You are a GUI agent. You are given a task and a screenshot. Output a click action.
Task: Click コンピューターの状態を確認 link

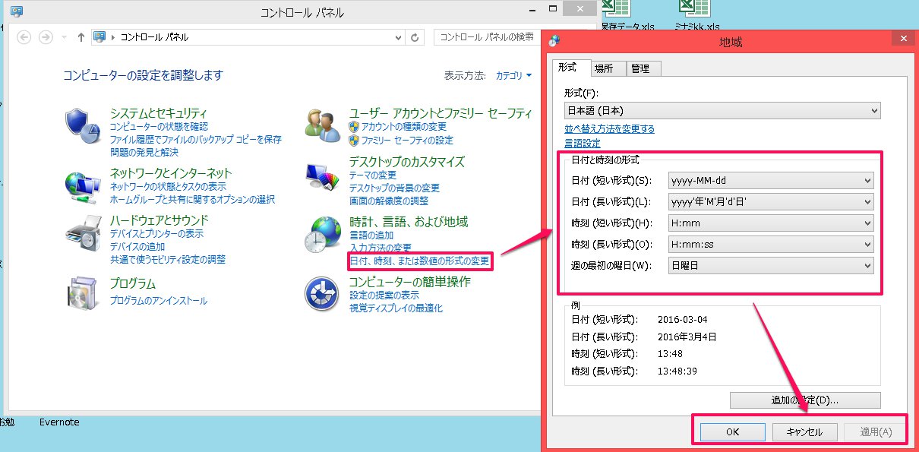159,127
